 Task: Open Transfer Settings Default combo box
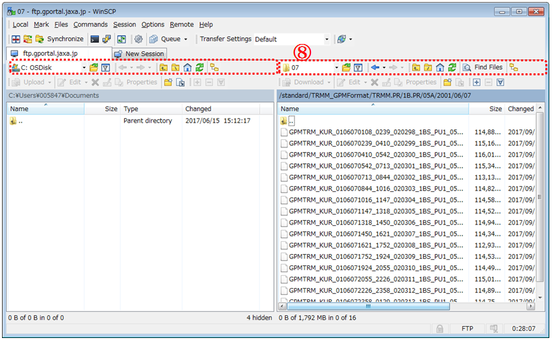click(x=292, y=39)
